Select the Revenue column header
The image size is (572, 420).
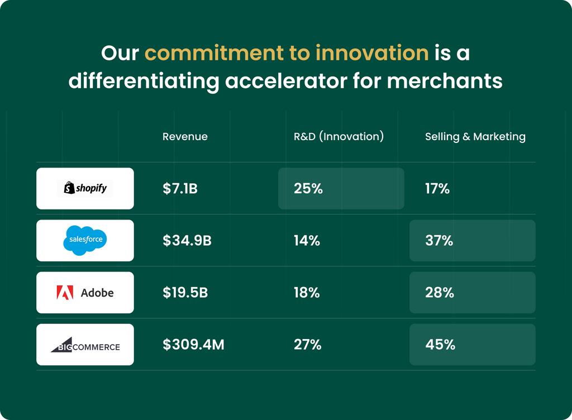pos(185,137)
